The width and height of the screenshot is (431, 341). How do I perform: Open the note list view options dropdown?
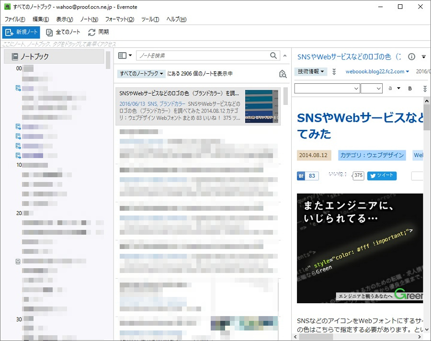125,56
